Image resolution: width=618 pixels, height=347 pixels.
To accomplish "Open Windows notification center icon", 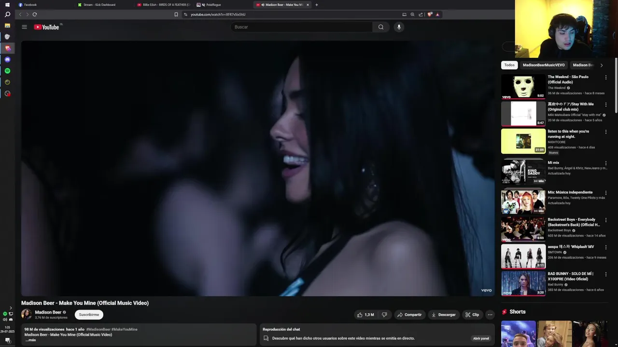I will [7, 340].
